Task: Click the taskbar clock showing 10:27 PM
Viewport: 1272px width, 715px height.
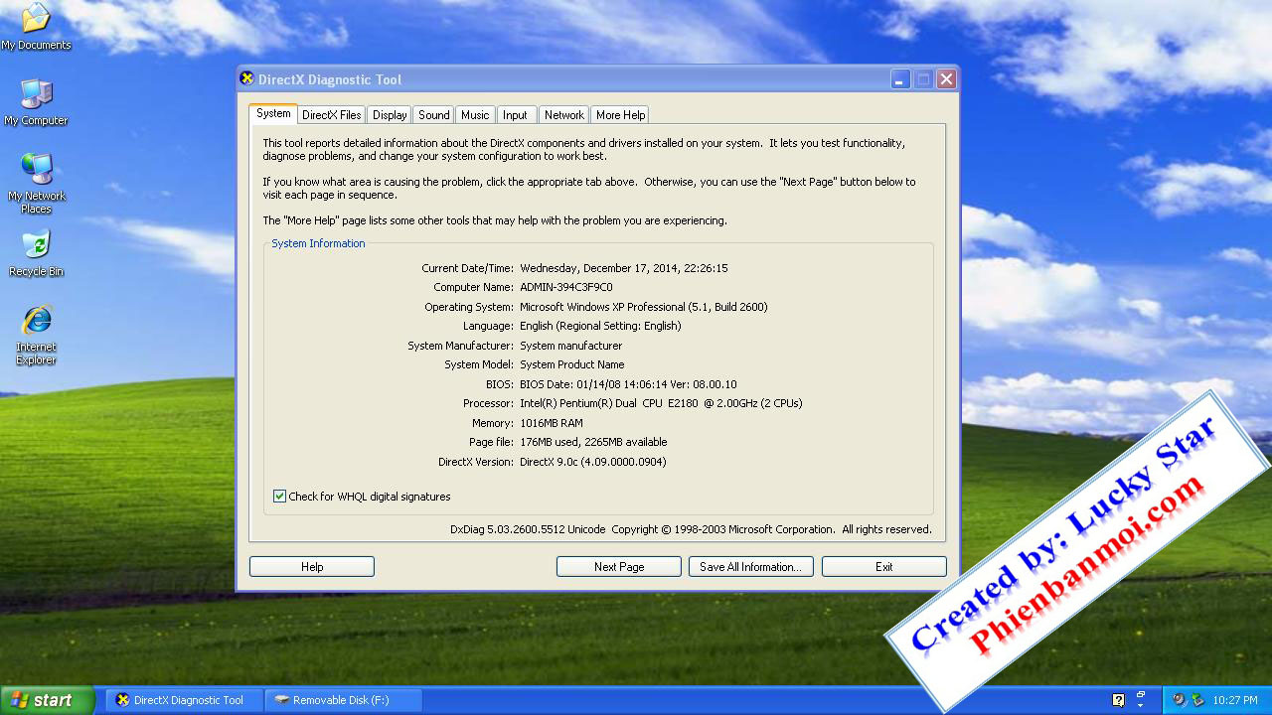Action: tap(1235, 700)
